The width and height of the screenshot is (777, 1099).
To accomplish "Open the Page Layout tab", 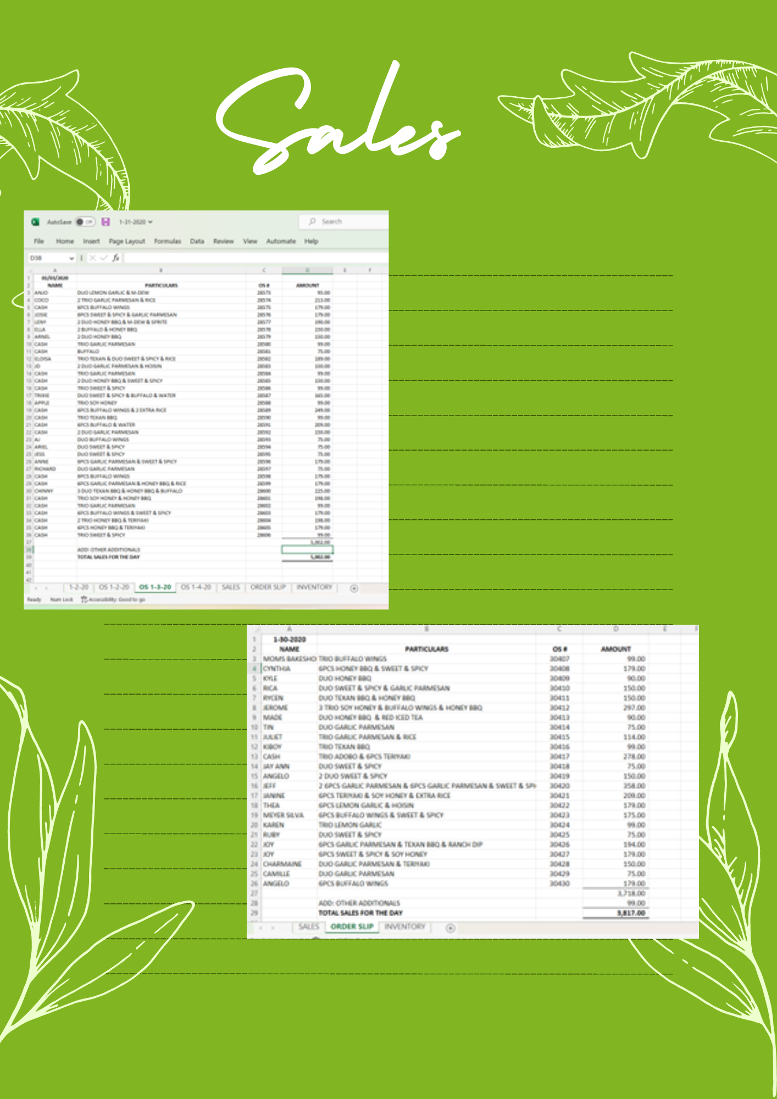I will pyautogui.click(x=127, y=241).
